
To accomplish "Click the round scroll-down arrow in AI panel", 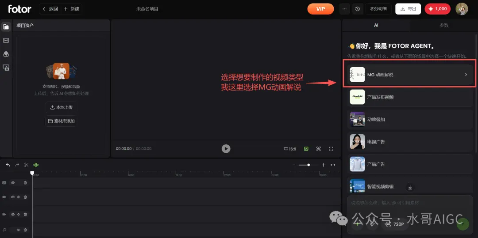I will coord(410,187).
